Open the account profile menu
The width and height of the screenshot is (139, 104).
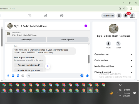pos(132,16)
